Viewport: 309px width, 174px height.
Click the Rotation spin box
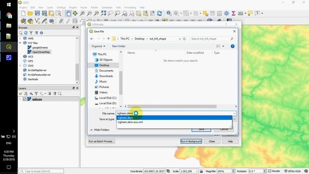click(257, 171)
